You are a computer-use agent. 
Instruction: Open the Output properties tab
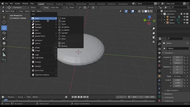pyautogui.click(x=159, y=53)
